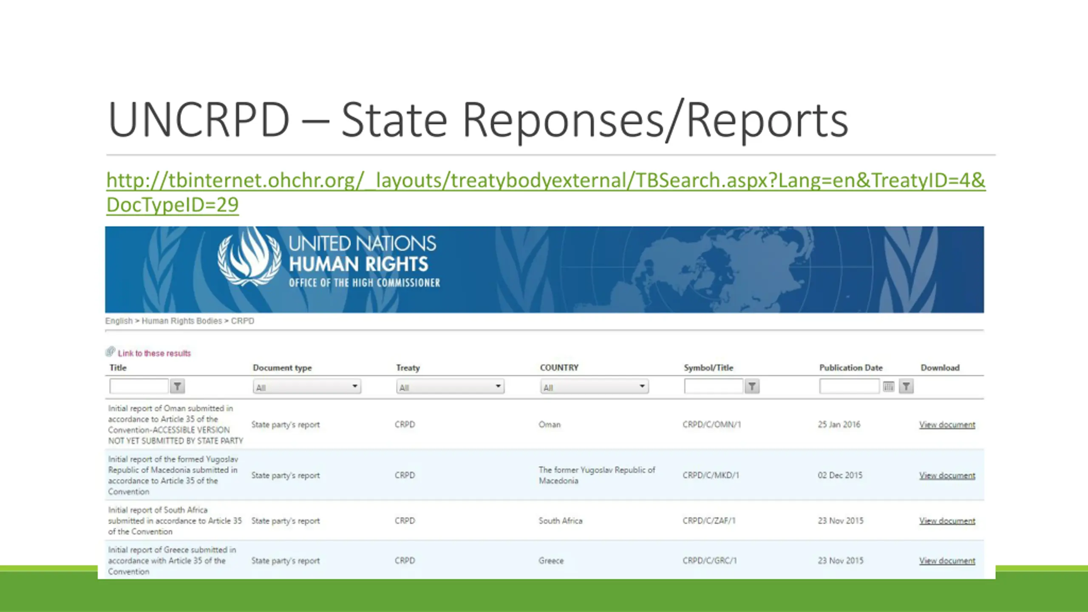The width and height of the screenshot is (1088, 612).
Task: Click the Oman country cell
Action: pos(550,425)
